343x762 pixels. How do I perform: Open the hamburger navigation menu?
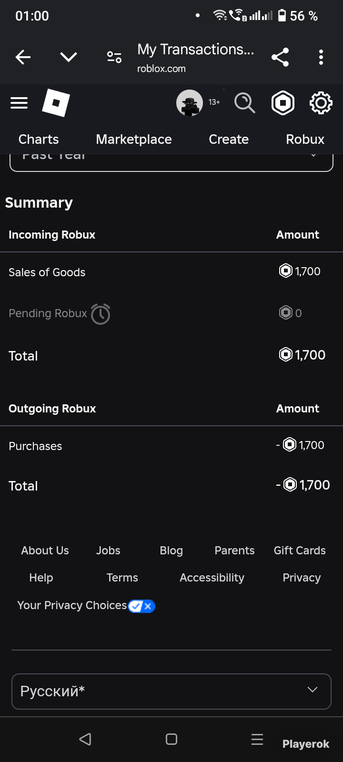click(19, 103)
